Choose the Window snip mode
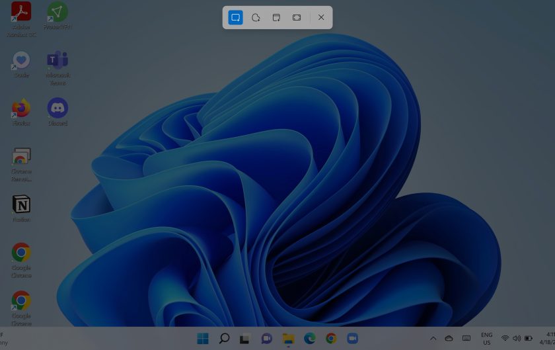 pos(276,17)
